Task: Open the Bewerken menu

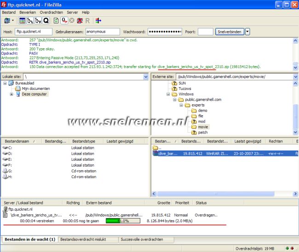Action: (x=28, y=12)
